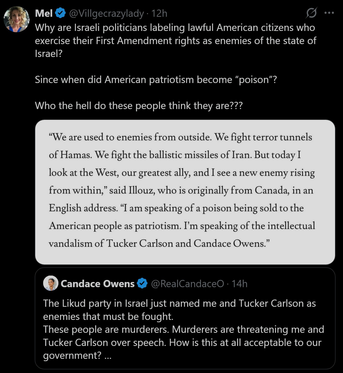Open the @Villgecrazylady handle link

(x=107, y=13)
